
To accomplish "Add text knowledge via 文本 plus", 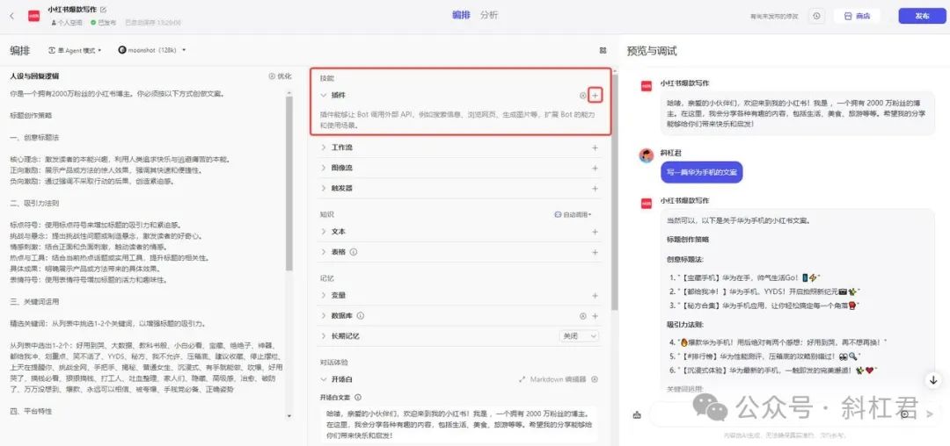I will [x=595, y=232].
